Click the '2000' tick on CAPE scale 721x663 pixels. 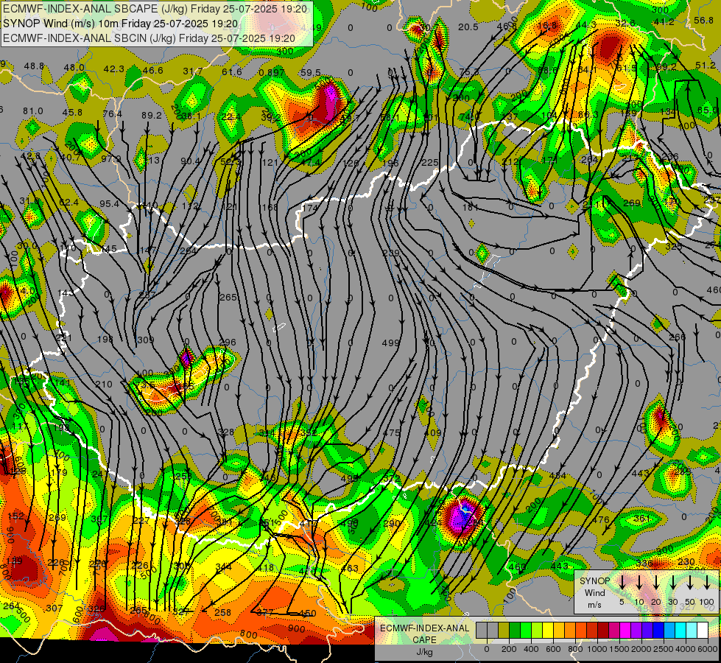(x=641, y=649)
